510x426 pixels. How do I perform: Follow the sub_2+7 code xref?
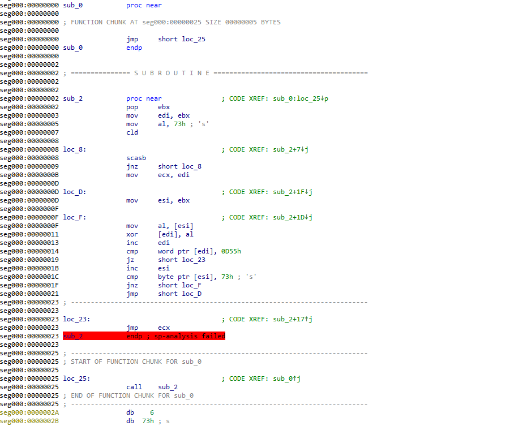pos(292,149)
